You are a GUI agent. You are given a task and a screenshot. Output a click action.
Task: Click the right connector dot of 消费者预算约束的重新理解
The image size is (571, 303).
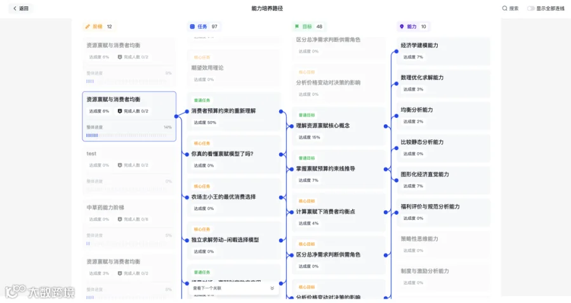coord(281,112)
